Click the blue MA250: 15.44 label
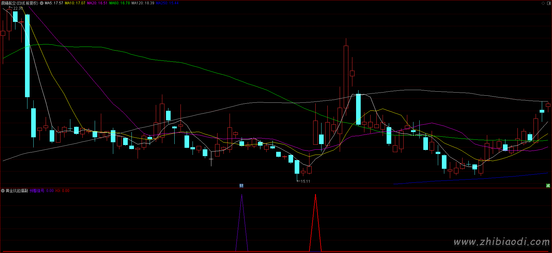552x253 pixels. pyautogui.click(x=167, y=3)
